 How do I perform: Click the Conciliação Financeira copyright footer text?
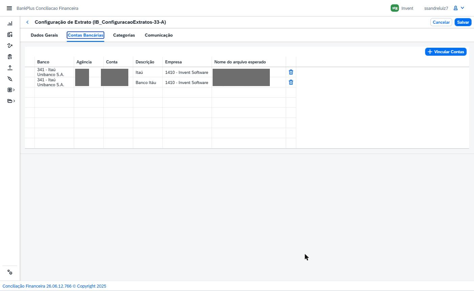54,286
